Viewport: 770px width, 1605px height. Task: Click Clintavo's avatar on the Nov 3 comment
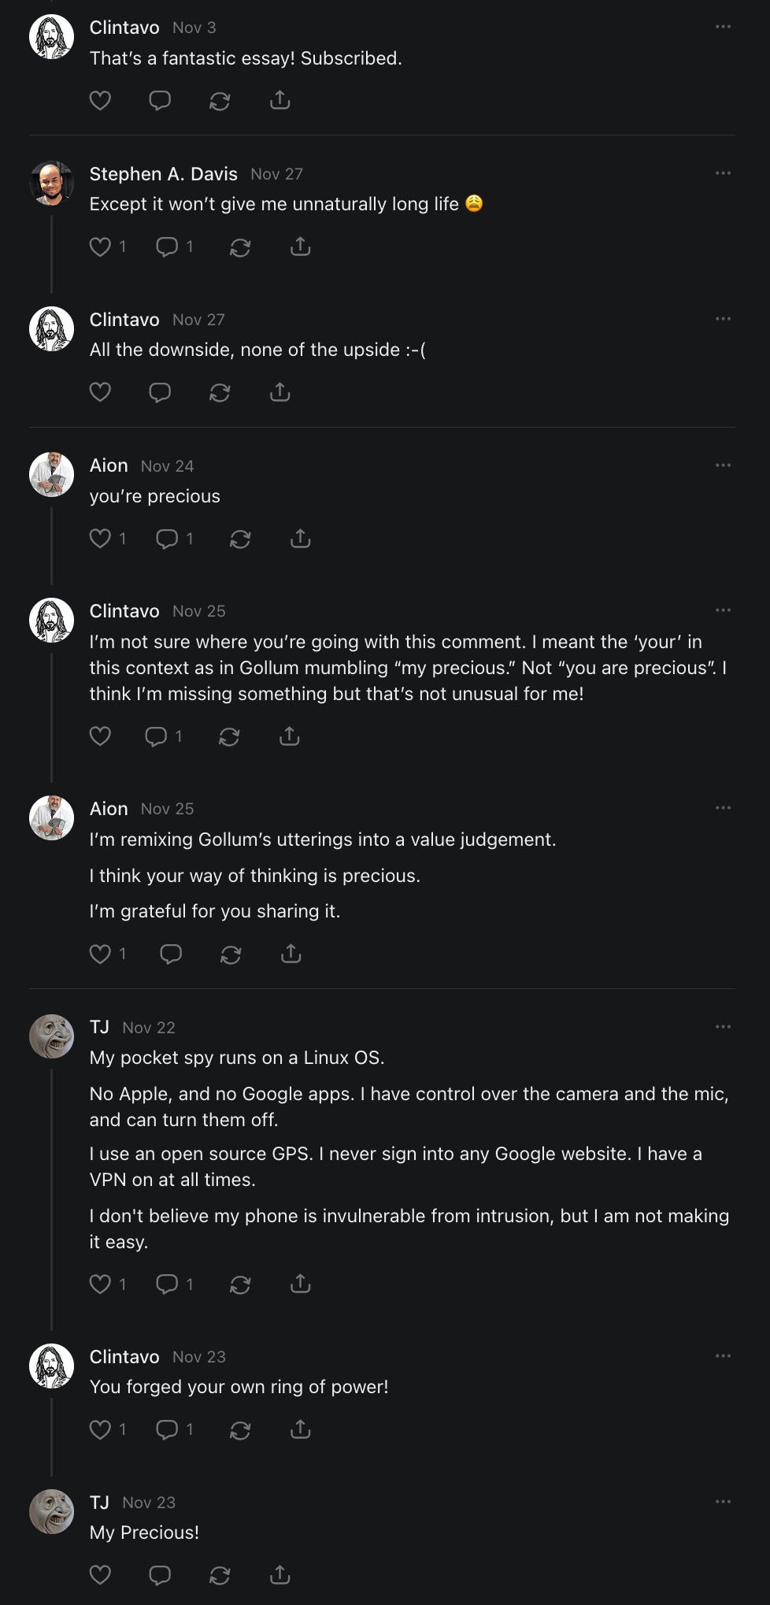tap(52, 36)
